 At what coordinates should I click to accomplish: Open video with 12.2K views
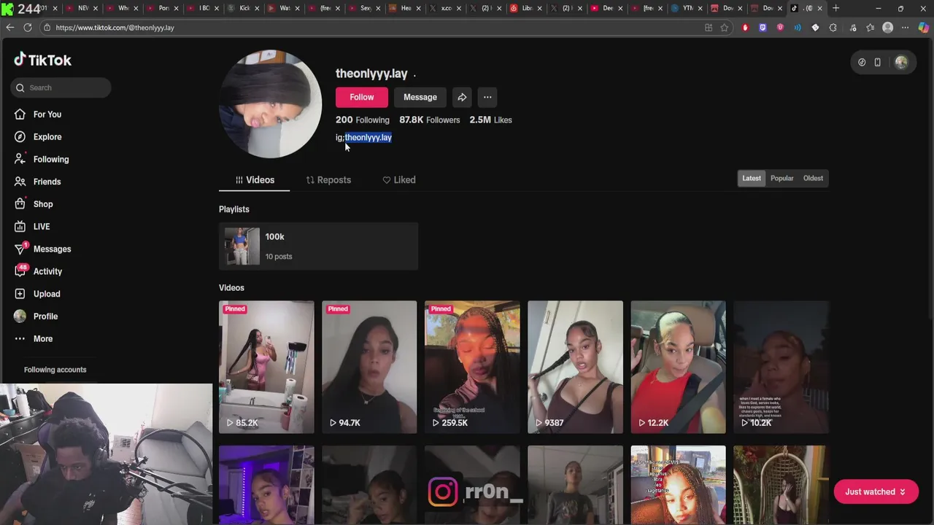tap(678, 367)
